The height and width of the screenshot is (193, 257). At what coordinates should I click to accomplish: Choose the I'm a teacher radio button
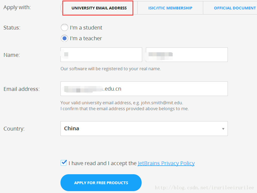(x=64, y=38)
